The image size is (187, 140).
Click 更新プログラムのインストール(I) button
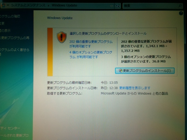pos(145,71)
